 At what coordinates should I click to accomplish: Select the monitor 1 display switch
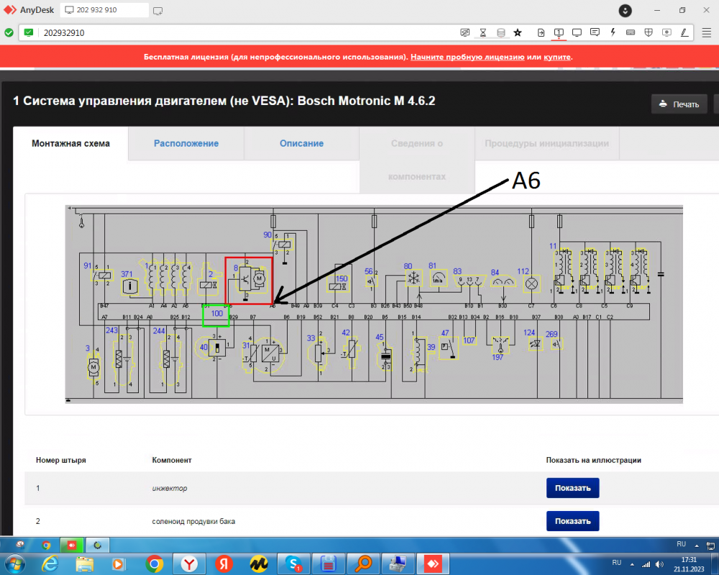559,32
